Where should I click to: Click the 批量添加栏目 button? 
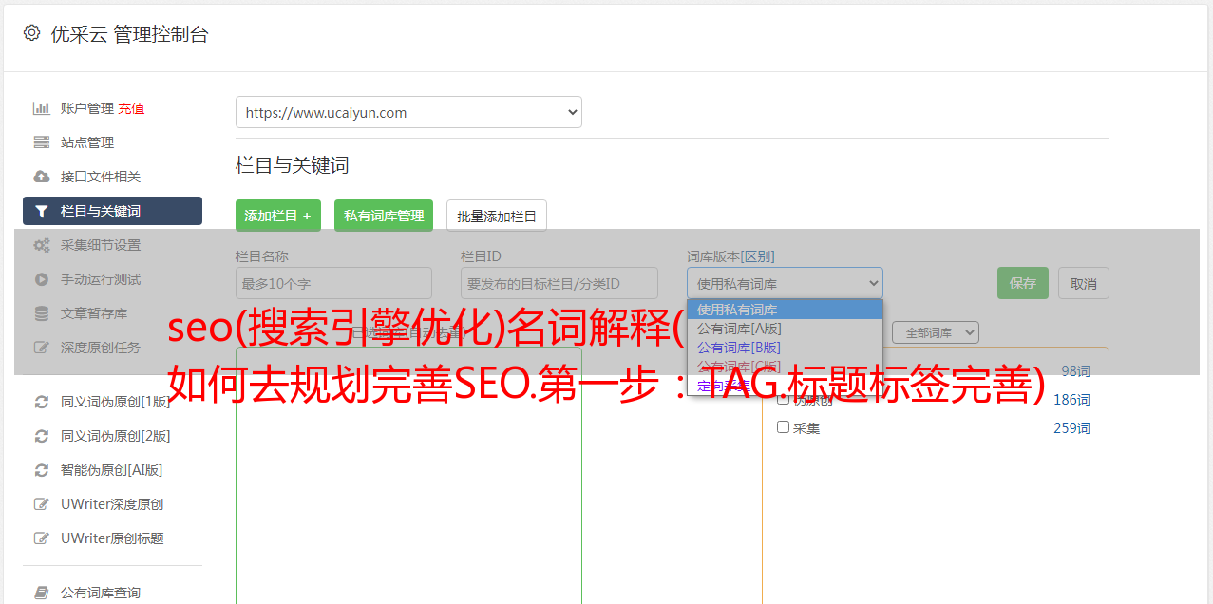point(497,216)
